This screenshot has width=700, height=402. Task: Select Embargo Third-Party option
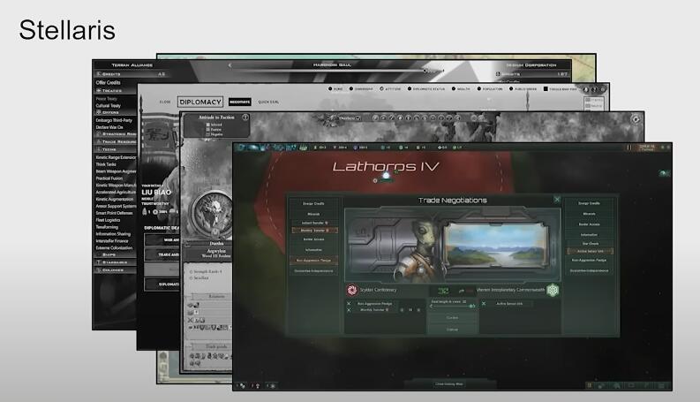pos(114,120)
